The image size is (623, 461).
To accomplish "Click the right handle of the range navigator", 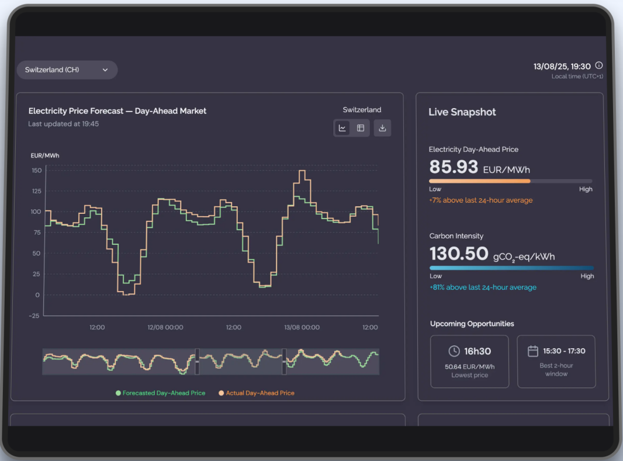I will click(284, 362).
